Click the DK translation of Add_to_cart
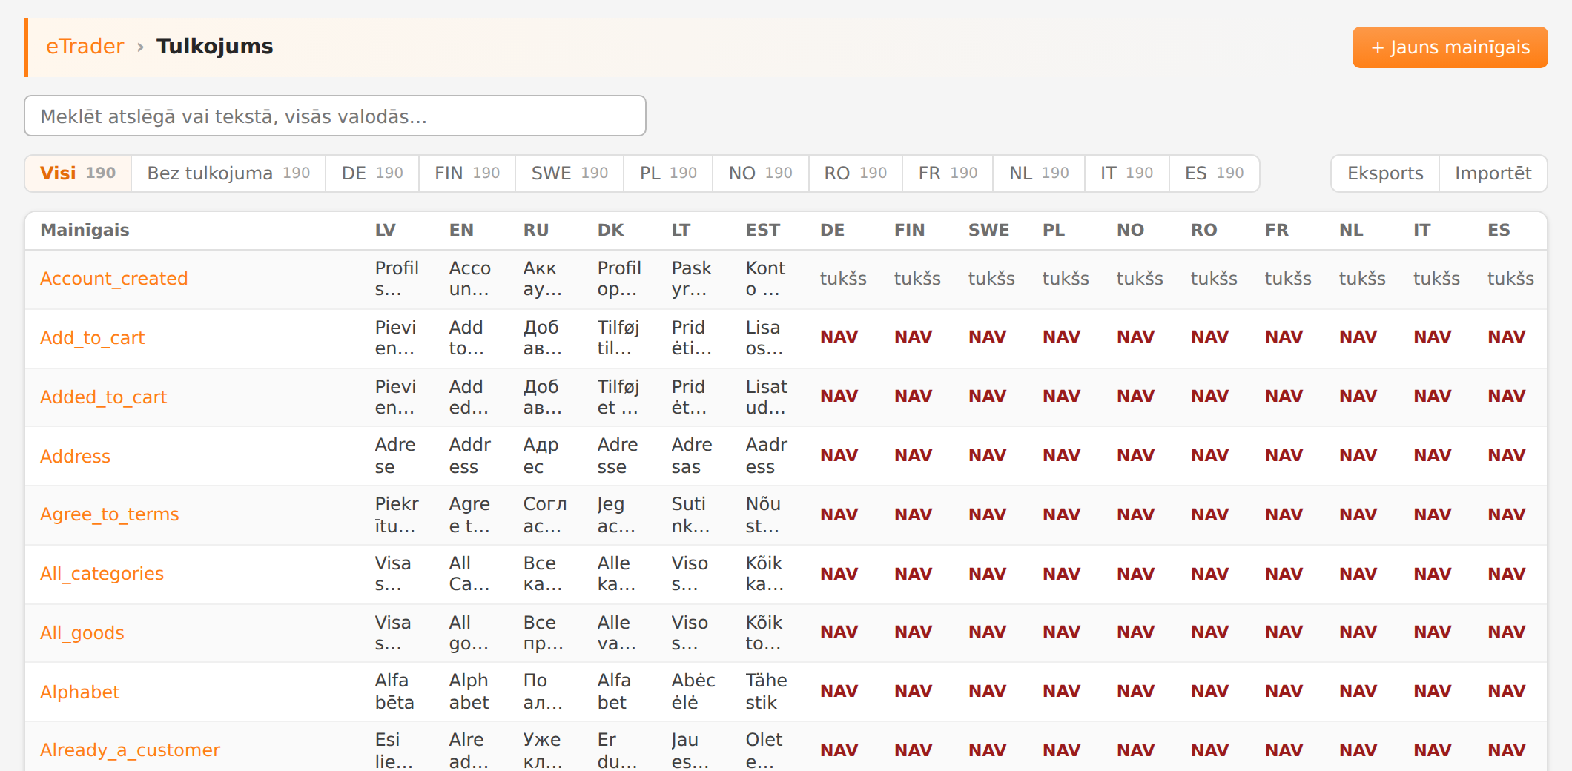This screenshot has width=1572, height=771. click(618, 338)
